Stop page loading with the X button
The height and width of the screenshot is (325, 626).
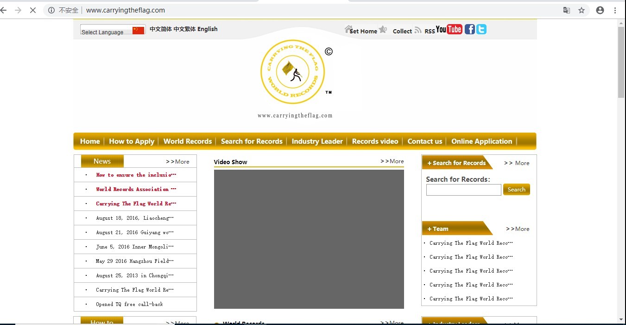pos(33,10)
